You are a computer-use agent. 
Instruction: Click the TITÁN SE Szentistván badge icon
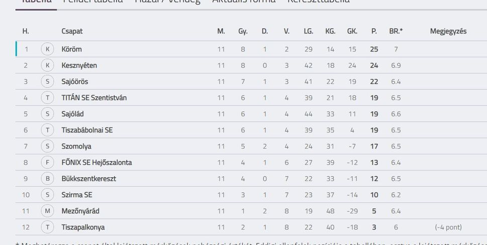click(48, 98)
